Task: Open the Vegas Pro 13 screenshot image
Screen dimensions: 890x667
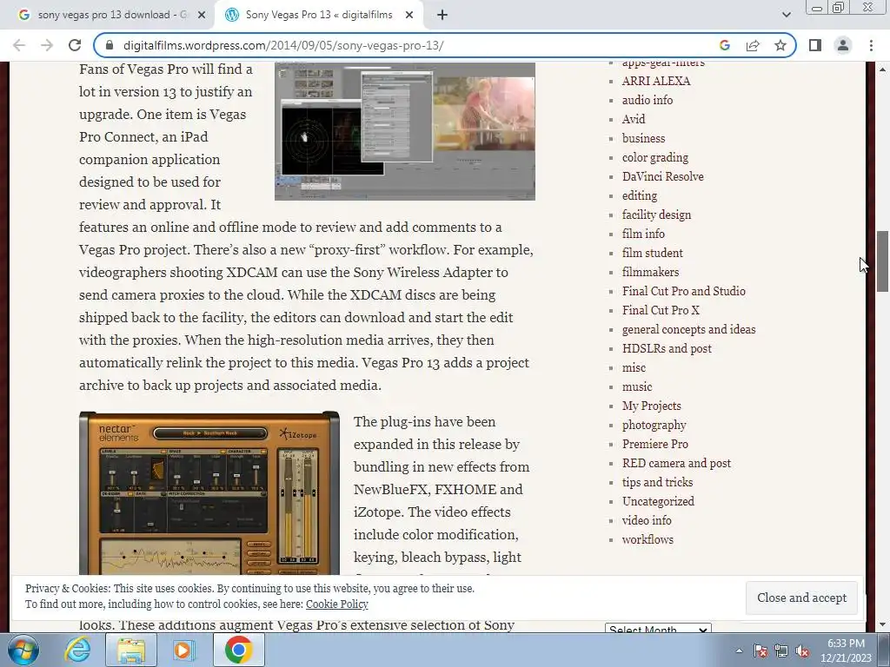Action: [405, 131]
